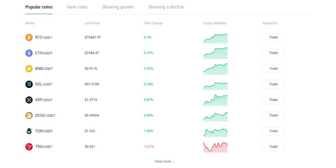
Task: Click the DOGE/USDT pair name
Action: 45,115
